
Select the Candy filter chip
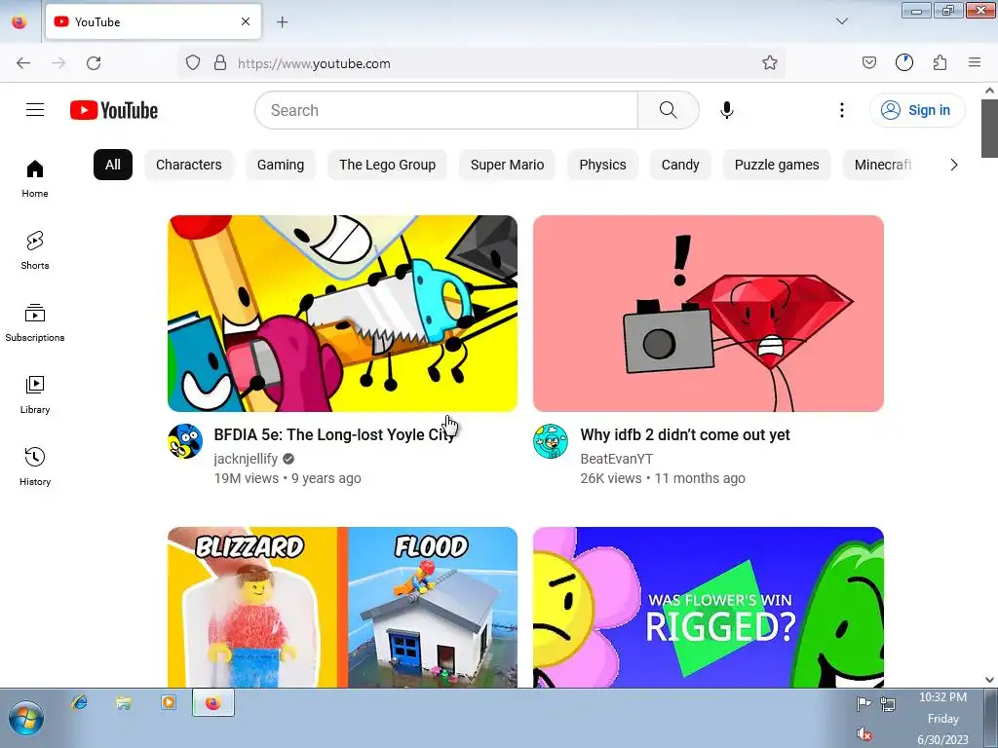680,165
